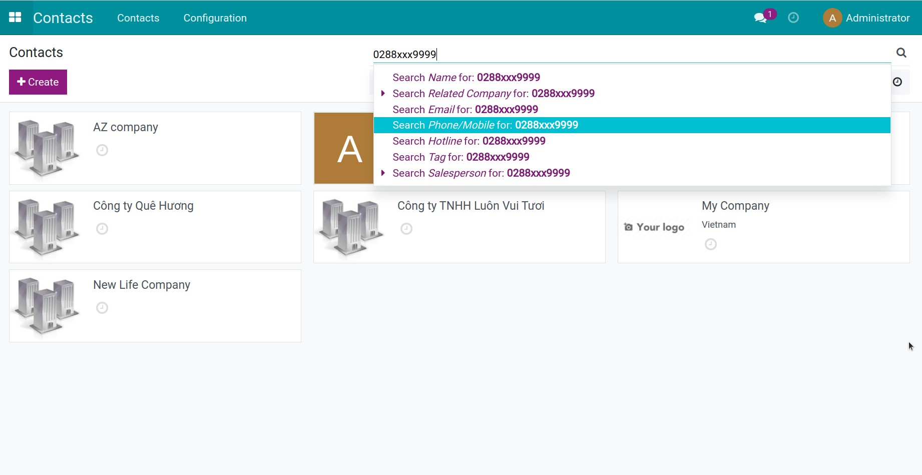The image size is (922, 475).
Task: Click activity clock on My Company card
Action: [710, 244]
